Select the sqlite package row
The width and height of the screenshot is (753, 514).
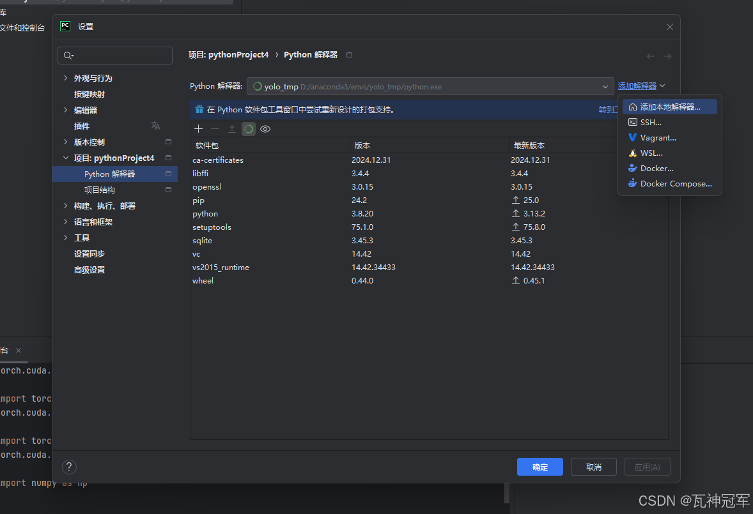429,241
